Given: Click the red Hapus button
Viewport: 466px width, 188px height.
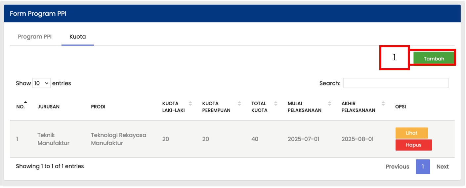Looking at the screenshot, I should point(413,145).
